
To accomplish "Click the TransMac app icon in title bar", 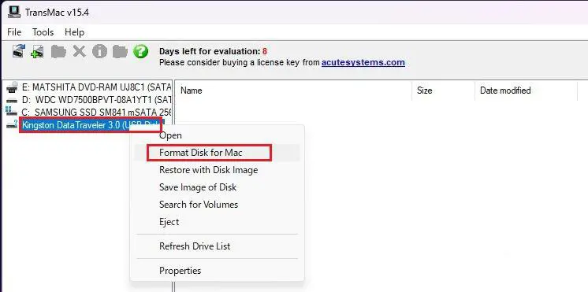I will (14, 13).
